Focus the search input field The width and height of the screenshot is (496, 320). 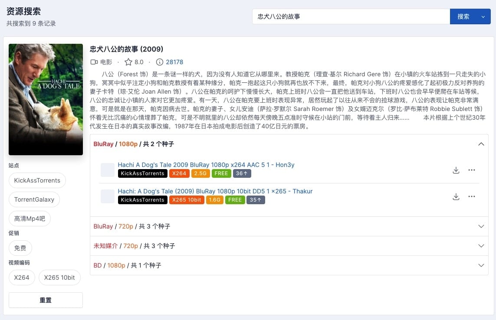(x=351, y=16)
